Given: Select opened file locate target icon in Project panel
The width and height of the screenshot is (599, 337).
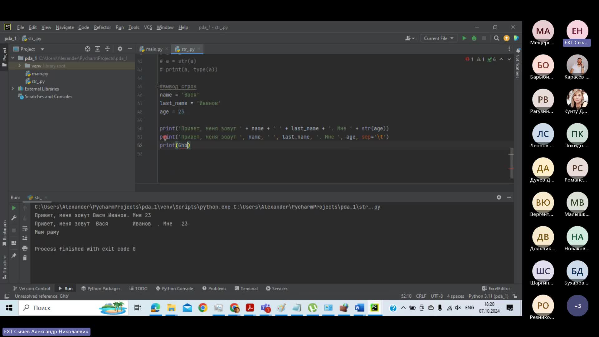Looking at the screenshot, I should pyautogui.click(x=87, y=49).
